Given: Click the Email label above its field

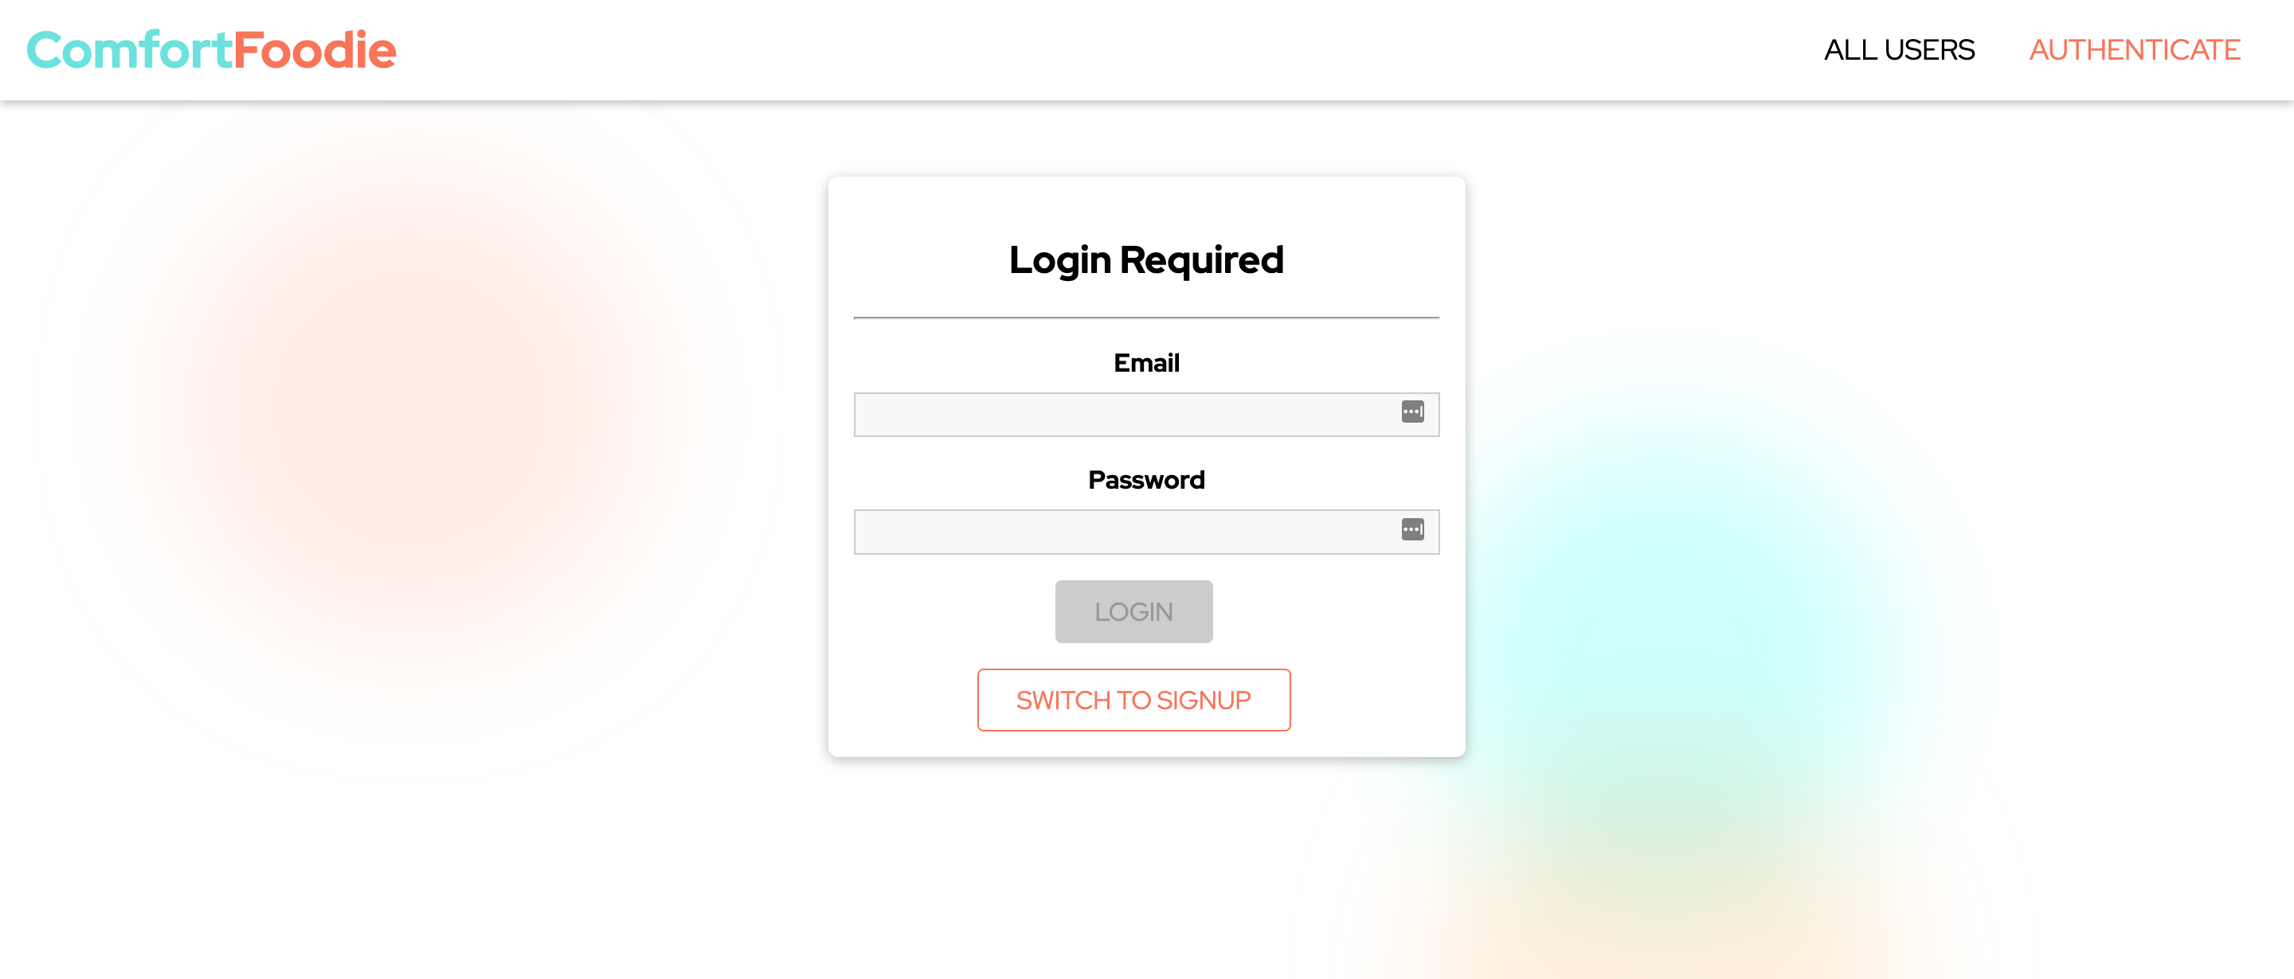Looking at the screenshot, I should coord(1146,362).
